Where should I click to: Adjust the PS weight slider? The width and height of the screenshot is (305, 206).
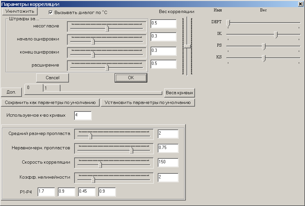pyautogui.click(x=264, y=47)
